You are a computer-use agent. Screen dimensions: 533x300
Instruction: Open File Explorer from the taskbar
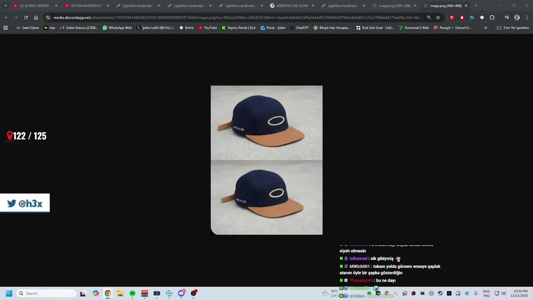(x=120, y=293)
